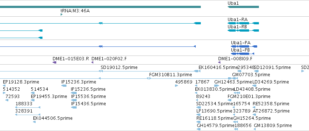The image size is (309, 131).
Task: Click the Uba1 gene bar
Action: point(243,7)
